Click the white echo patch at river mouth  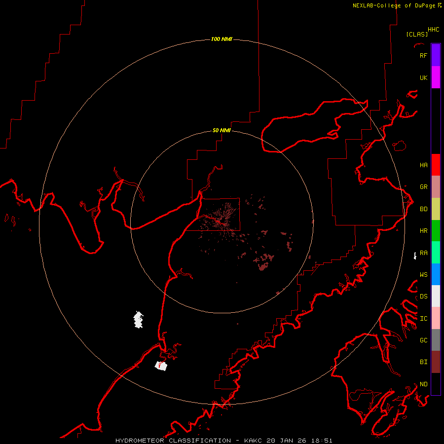tap(161, 366)
